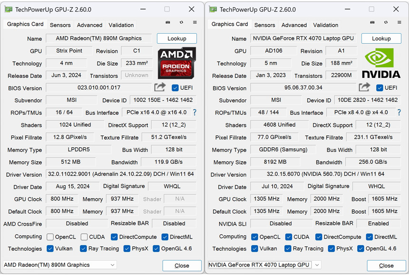The image size is (409, 276).
Task: Click 8192 MB memory size value
Action: coord(275,162)
